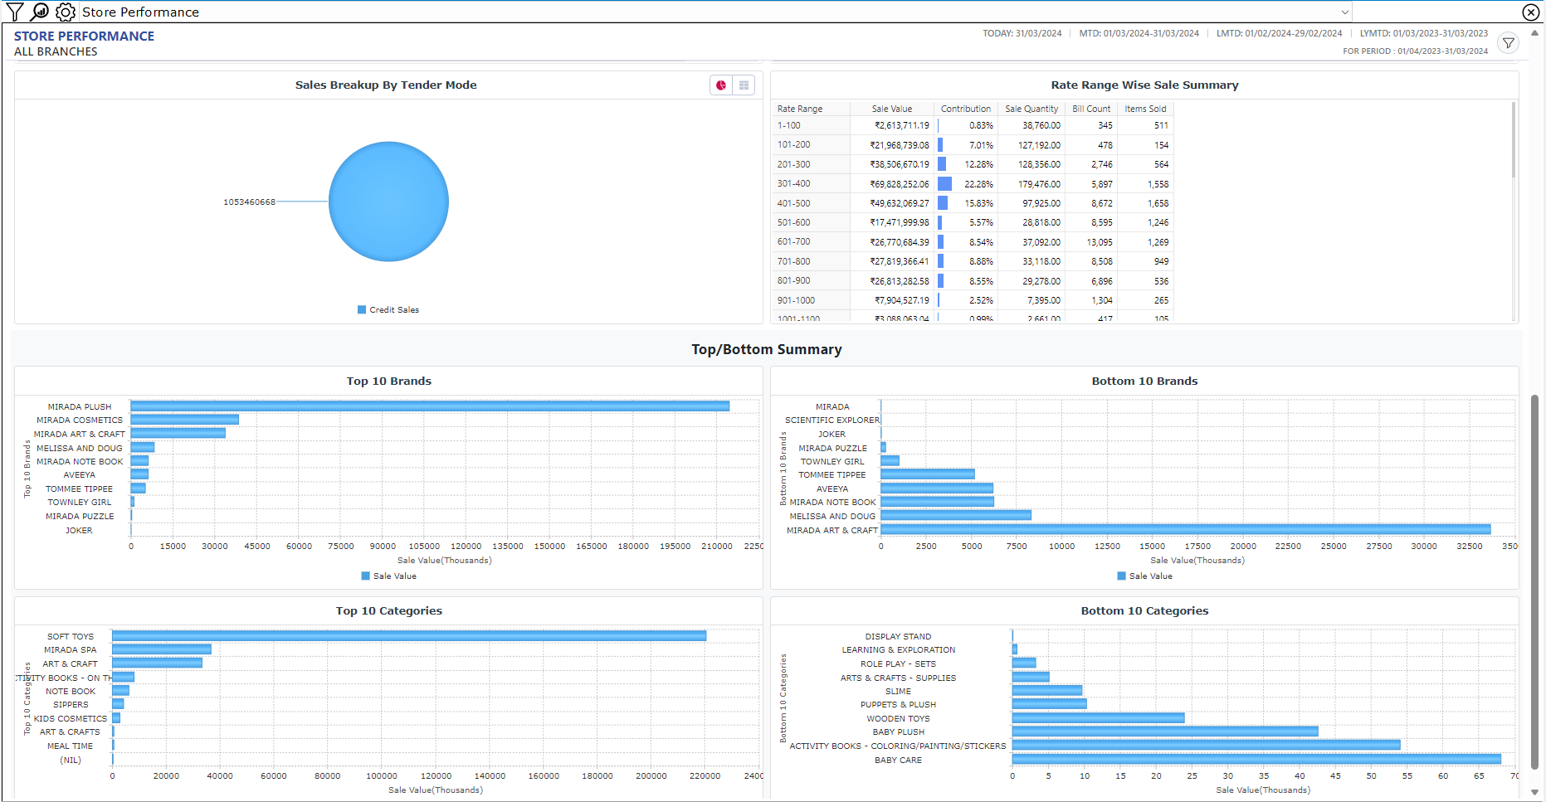
Task: Click the MIRADA PLUSH bar in Top Brands
Action: (x=430, y=406)
